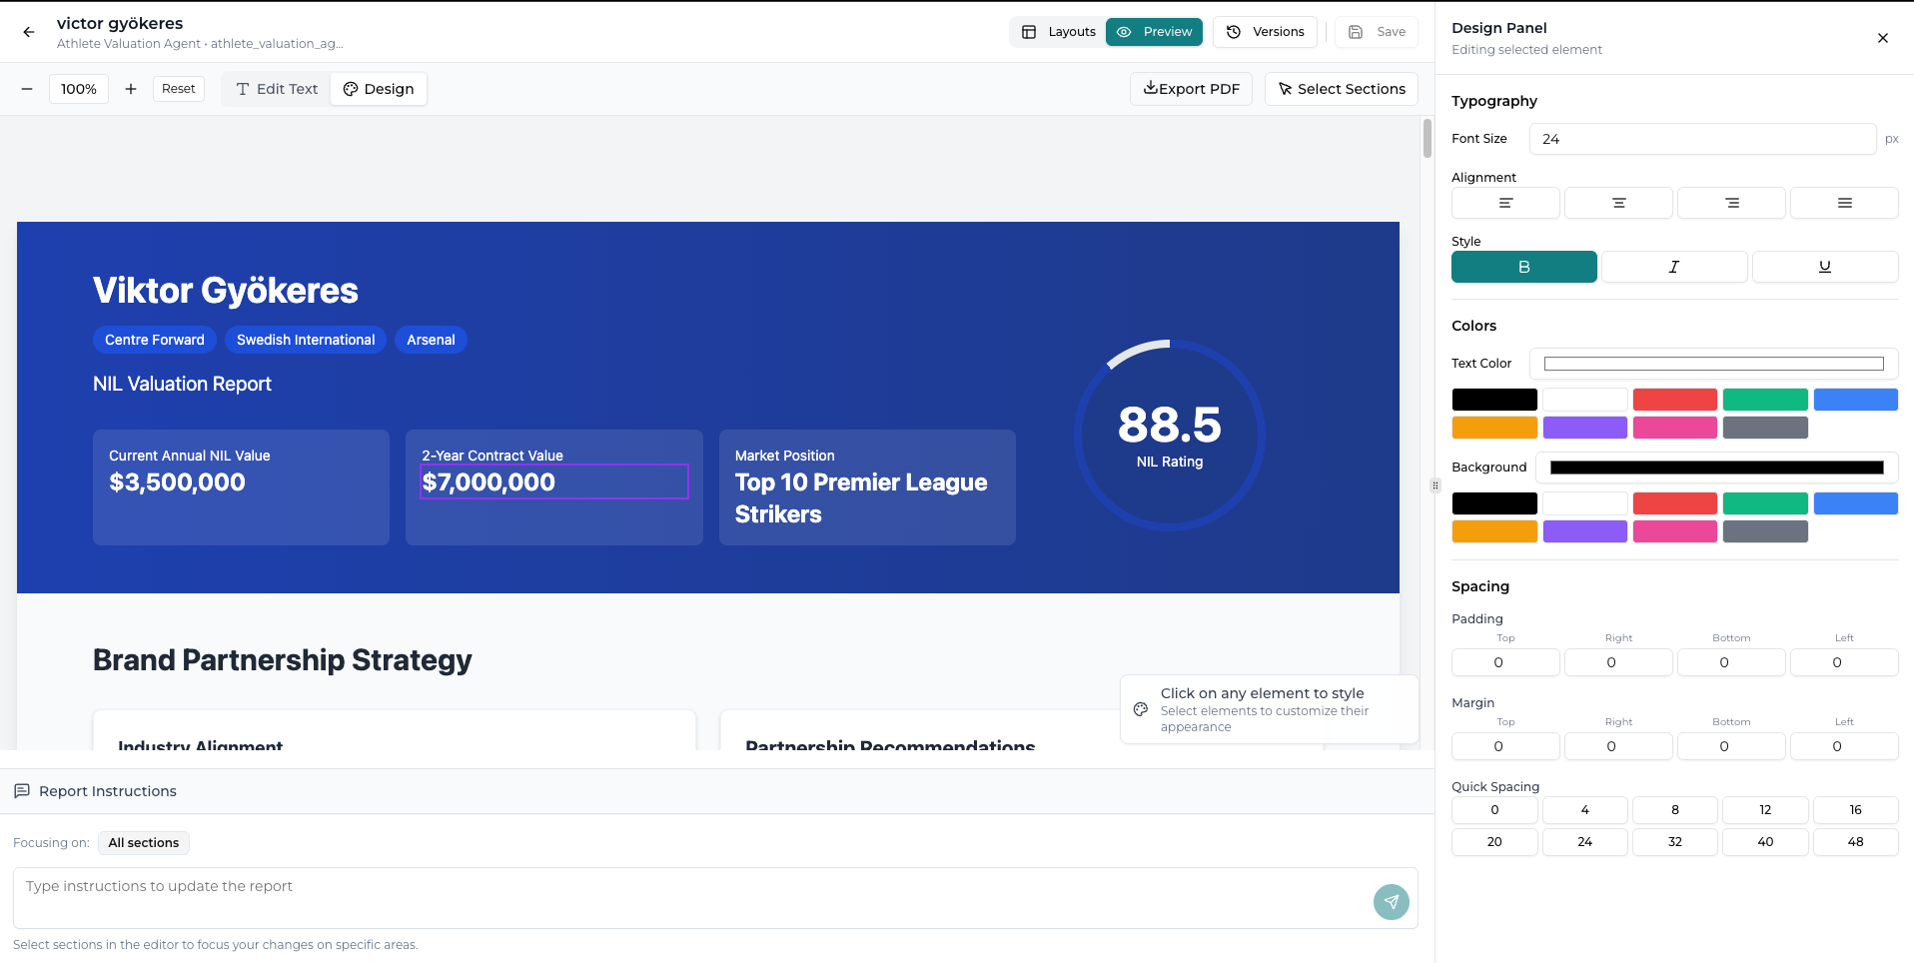Edit Margin Top value
This screenshot has width=1914, height=963.
1505,746
